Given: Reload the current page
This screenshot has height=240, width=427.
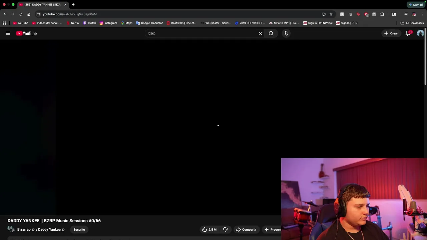Looking at the screenshot, I should [x=21, y=14].
